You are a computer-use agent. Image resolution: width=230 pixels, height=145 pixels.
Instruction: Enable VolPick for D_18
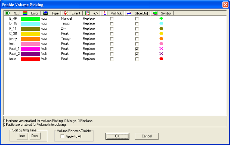click(x=112, y=24)
